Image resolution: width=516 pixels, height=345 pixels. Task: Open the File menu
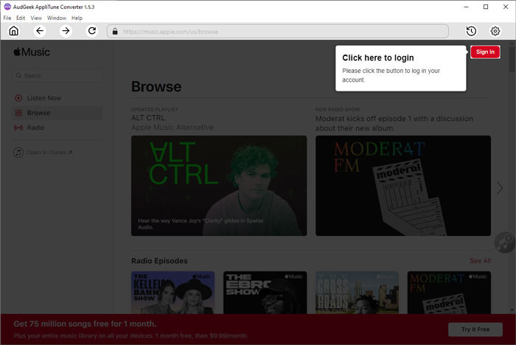coord(7,18)
